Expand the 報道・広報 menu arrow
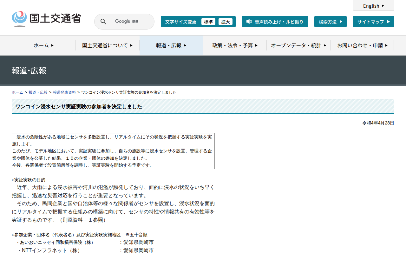This screenshot has width=406, height=254. (x=185, y=45)
